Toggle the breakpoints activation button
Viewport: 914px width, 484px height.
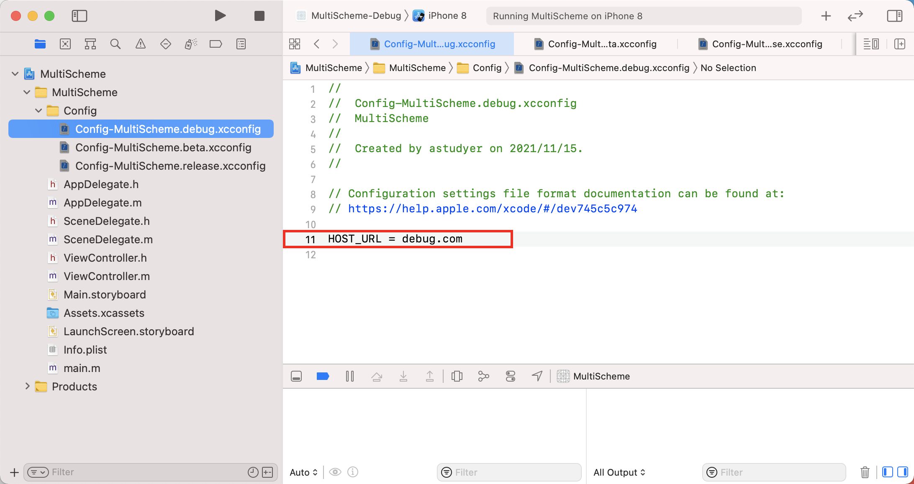click(323, 376)
